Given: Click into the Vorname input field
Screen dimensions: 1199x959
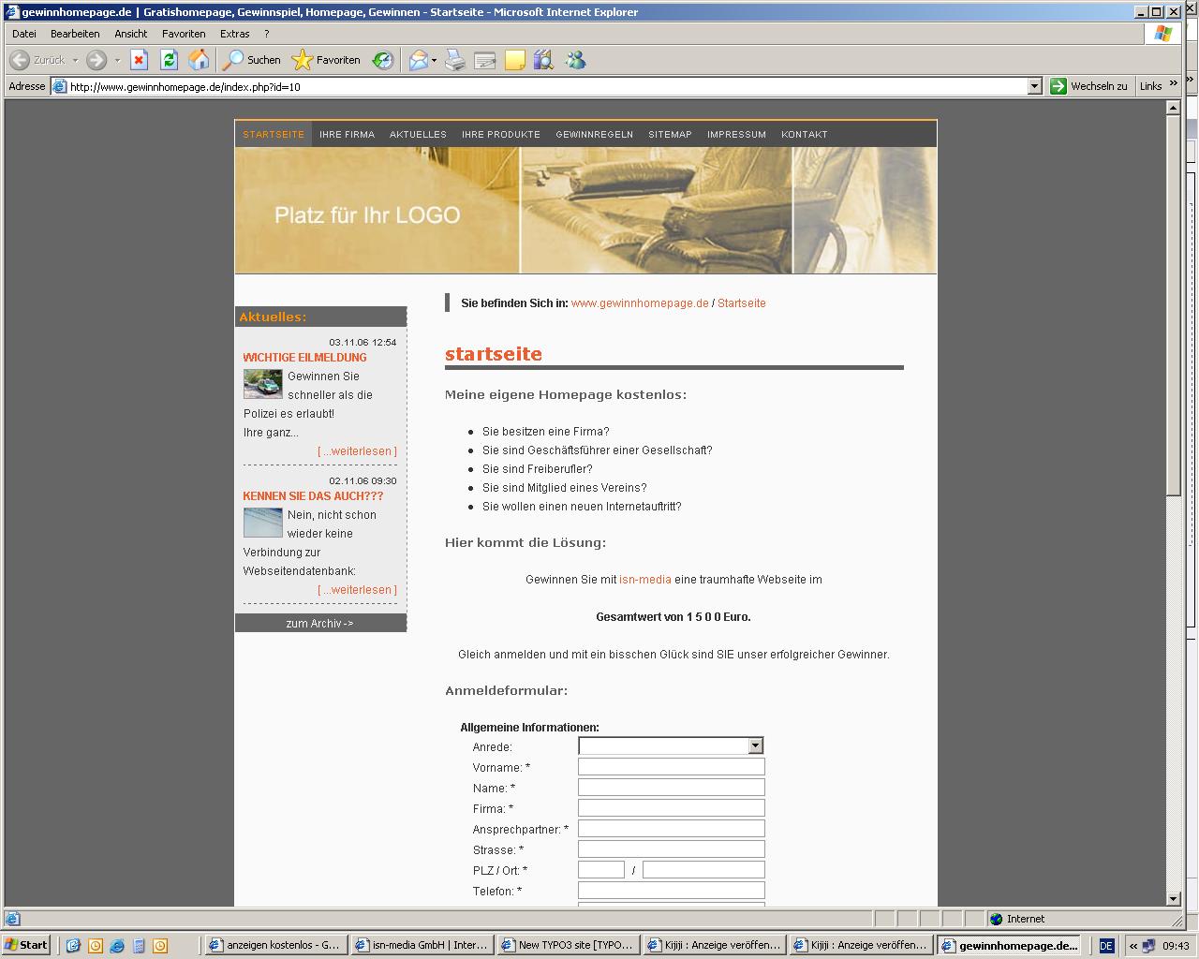Looking at the screenshot, I should (x=671, y=767).
